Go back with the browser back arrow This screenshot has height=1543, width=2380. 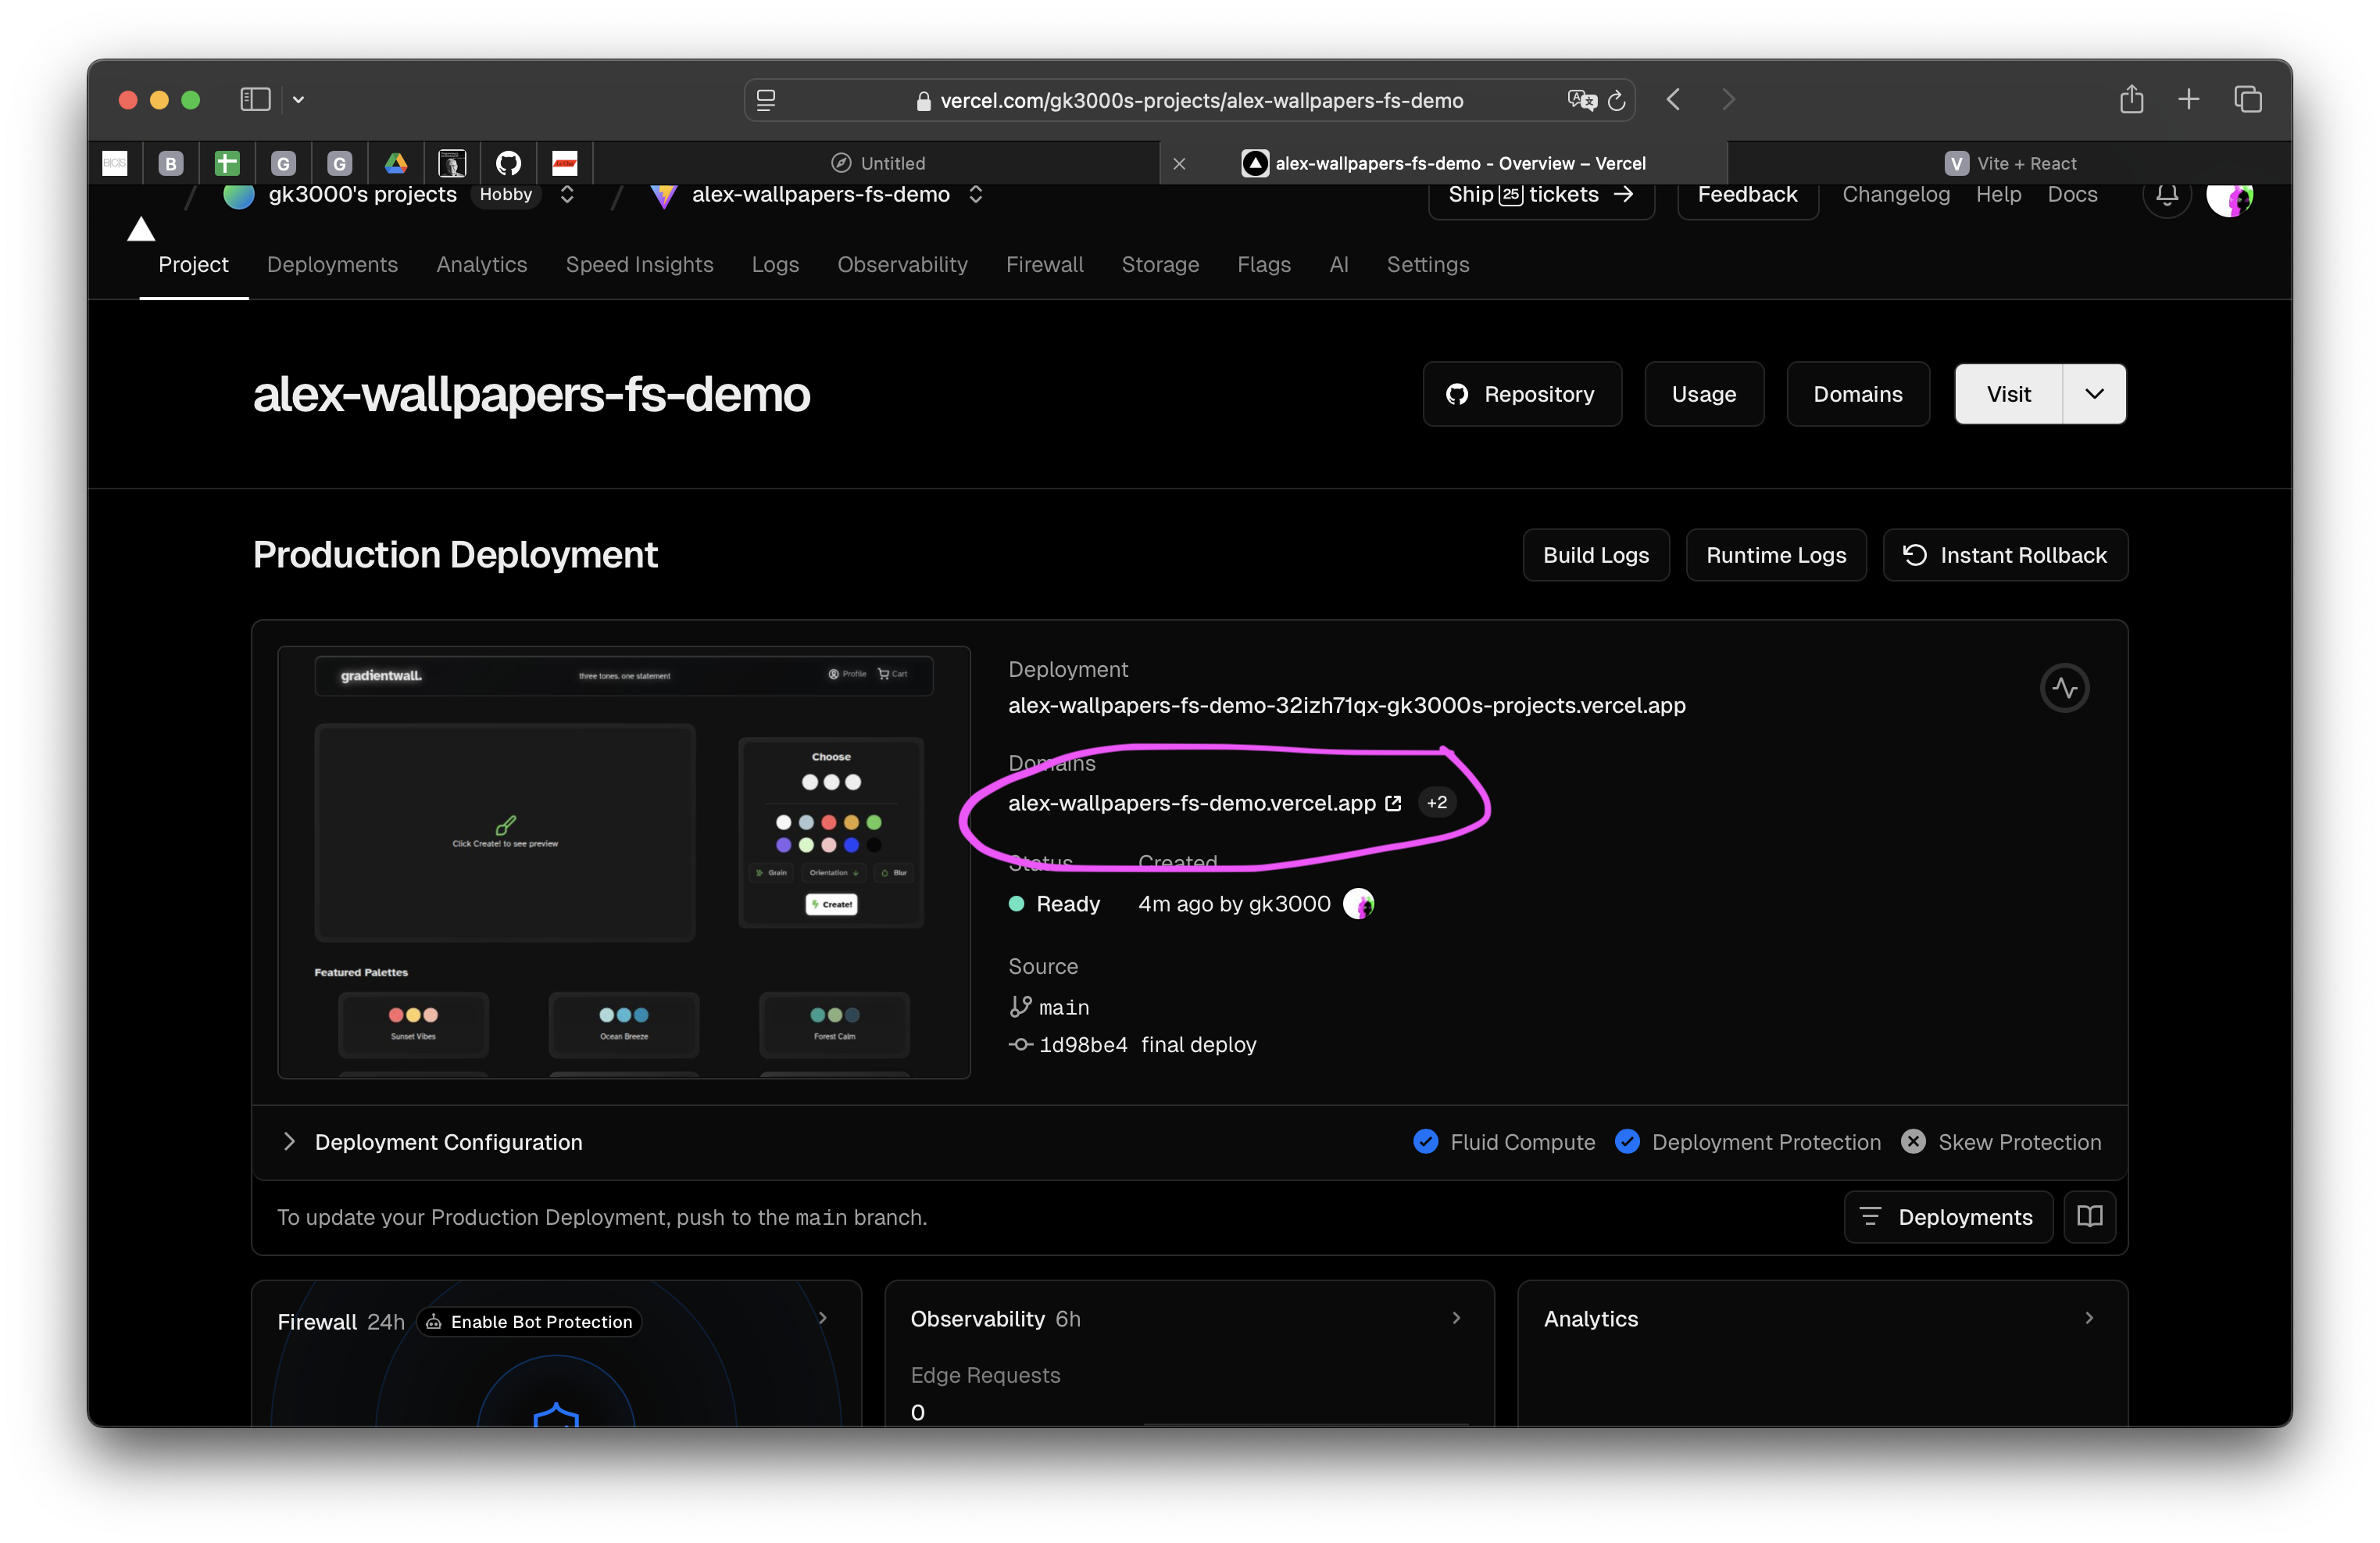1673,99
